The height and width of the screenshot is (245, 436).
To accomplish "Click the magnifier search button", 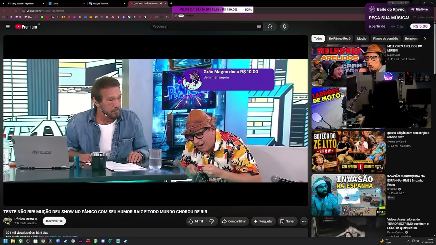I will (270, 27).
